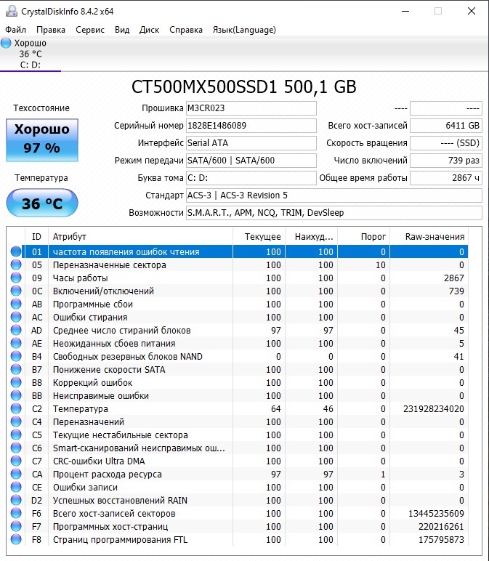Click status circle for Понижение скорости SATA

pos(16,369)
